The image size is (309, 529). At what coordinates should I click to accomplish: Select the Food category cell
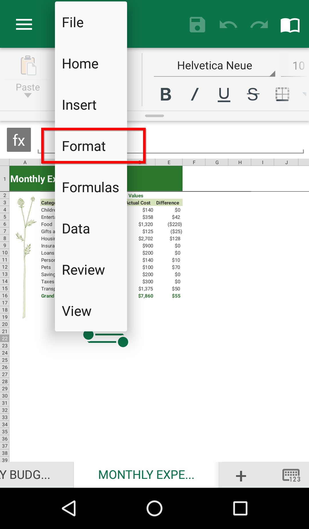click(x=47, y=224)
